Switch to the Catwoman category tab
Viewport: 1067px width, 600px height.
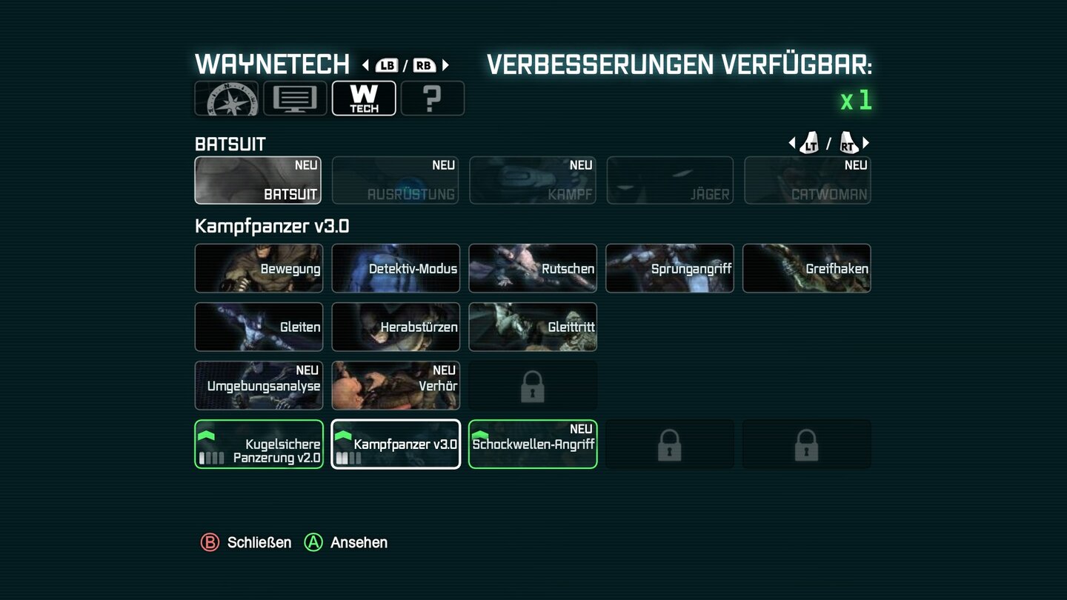click(808, 180)
